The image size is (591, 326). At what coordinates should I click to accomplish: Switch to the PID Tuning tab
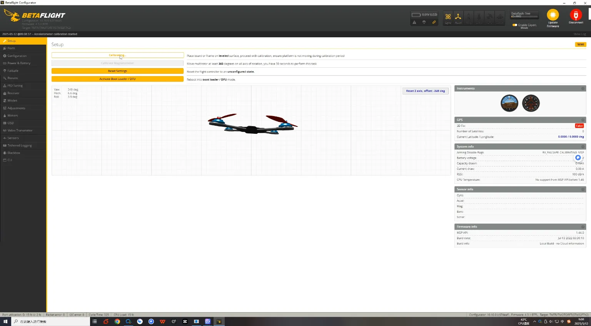[x=15, y=86]
